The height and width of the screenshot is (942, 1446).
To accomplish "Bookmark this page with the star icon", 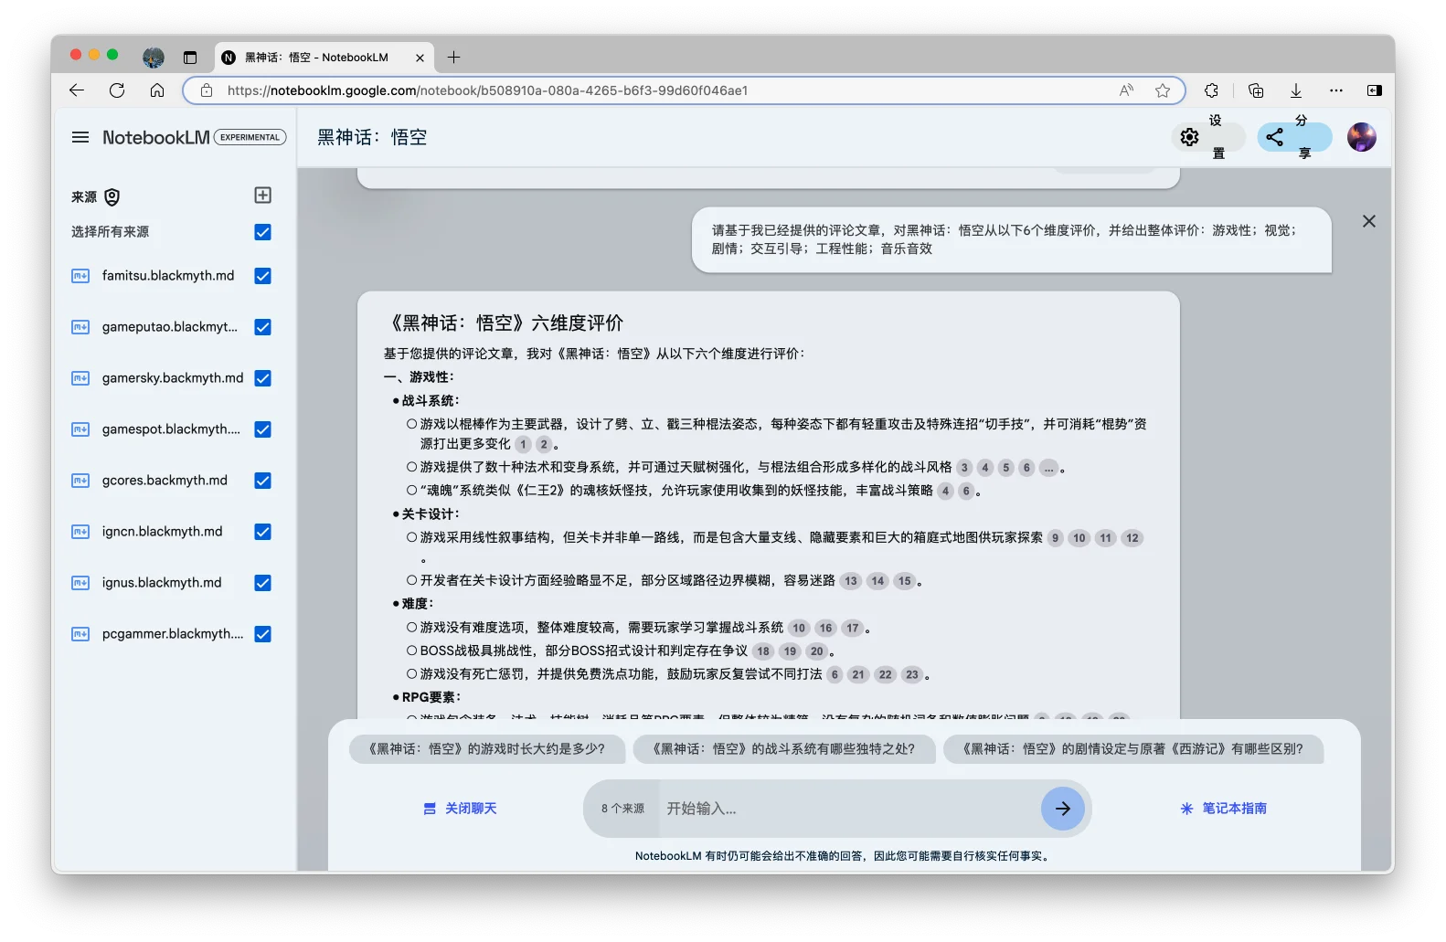I will coord(1163,90).
